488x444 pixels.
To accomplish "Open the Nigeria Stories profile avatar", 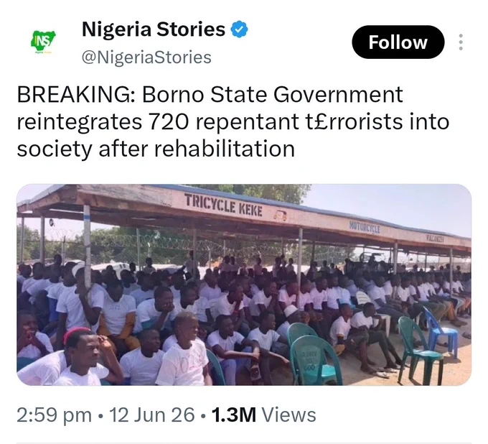I will point(43,42).
